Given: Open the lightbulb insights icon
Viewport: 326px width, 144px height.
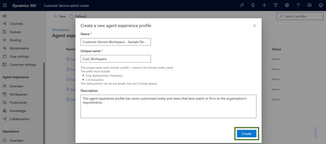Looking at the screenshot, I should click(253, 5).
